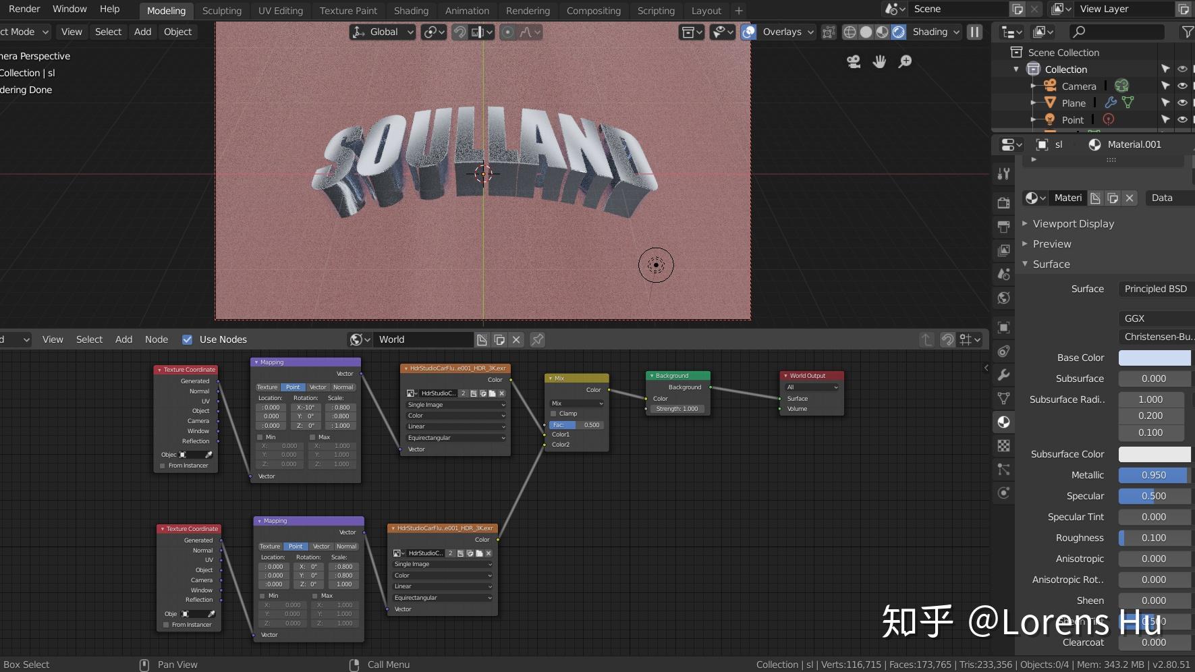Toggle Plane selectability arrow in outliner
This screenshot has width=1195, height=672.
pyautogui.click(x=1165, y=103)
